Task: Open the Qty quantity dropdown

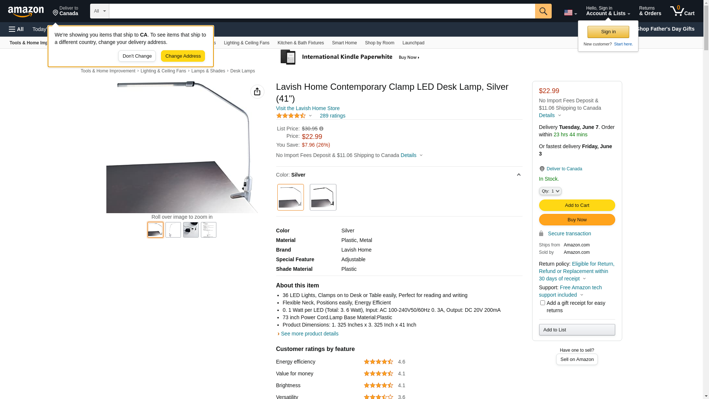Action: [550, 191]
